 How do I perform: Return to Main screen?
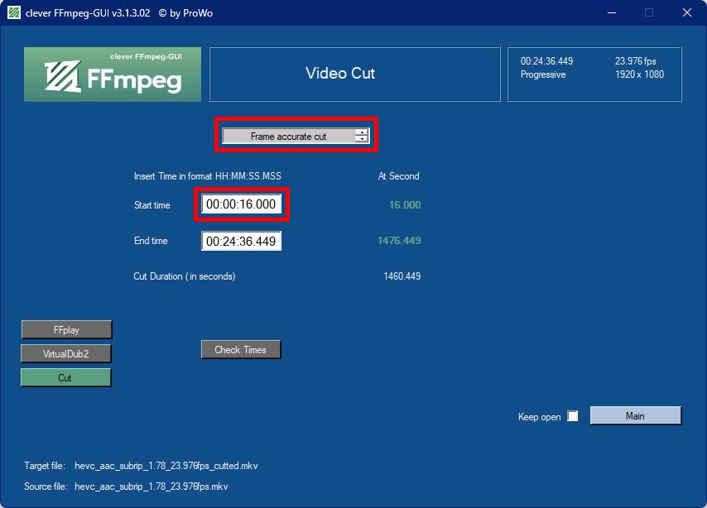point(636,415)
